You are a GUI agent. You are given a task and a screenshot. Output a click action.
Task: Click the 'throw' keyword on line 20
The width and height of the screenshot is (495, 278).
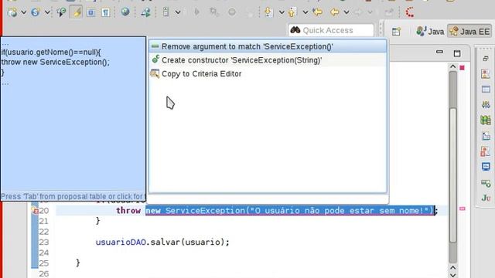128,211
